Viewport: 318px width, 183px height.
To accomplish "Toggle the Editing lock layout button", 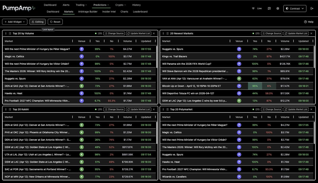I will [x=37, y=22].
